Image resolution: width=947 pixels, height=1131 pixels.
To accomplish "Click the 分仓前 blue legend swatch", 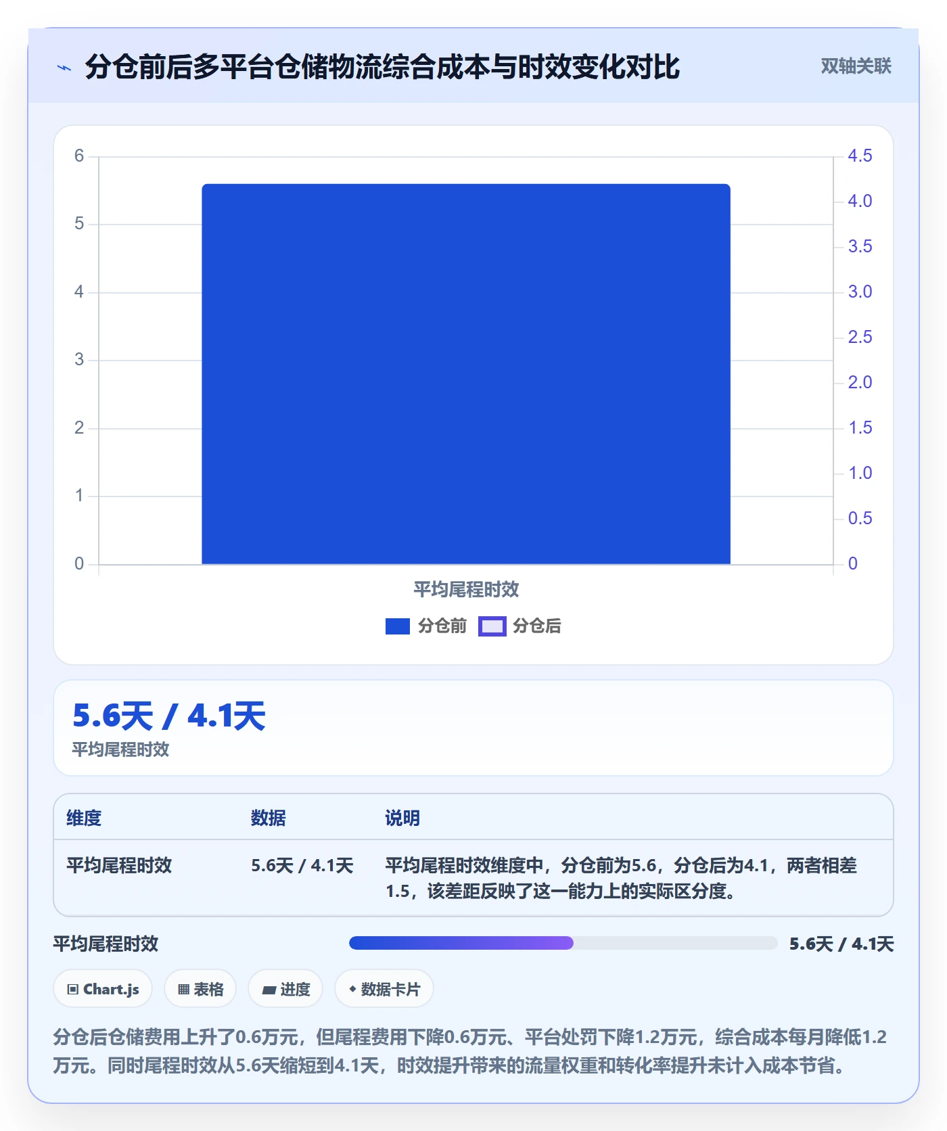I will [398, 626].
